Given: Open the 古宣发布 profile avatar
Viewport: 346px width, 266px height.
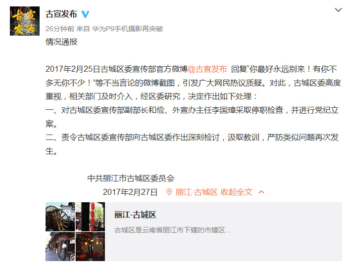Looking at the screenshot, I should pyautogui.click(x=25, y=21).
